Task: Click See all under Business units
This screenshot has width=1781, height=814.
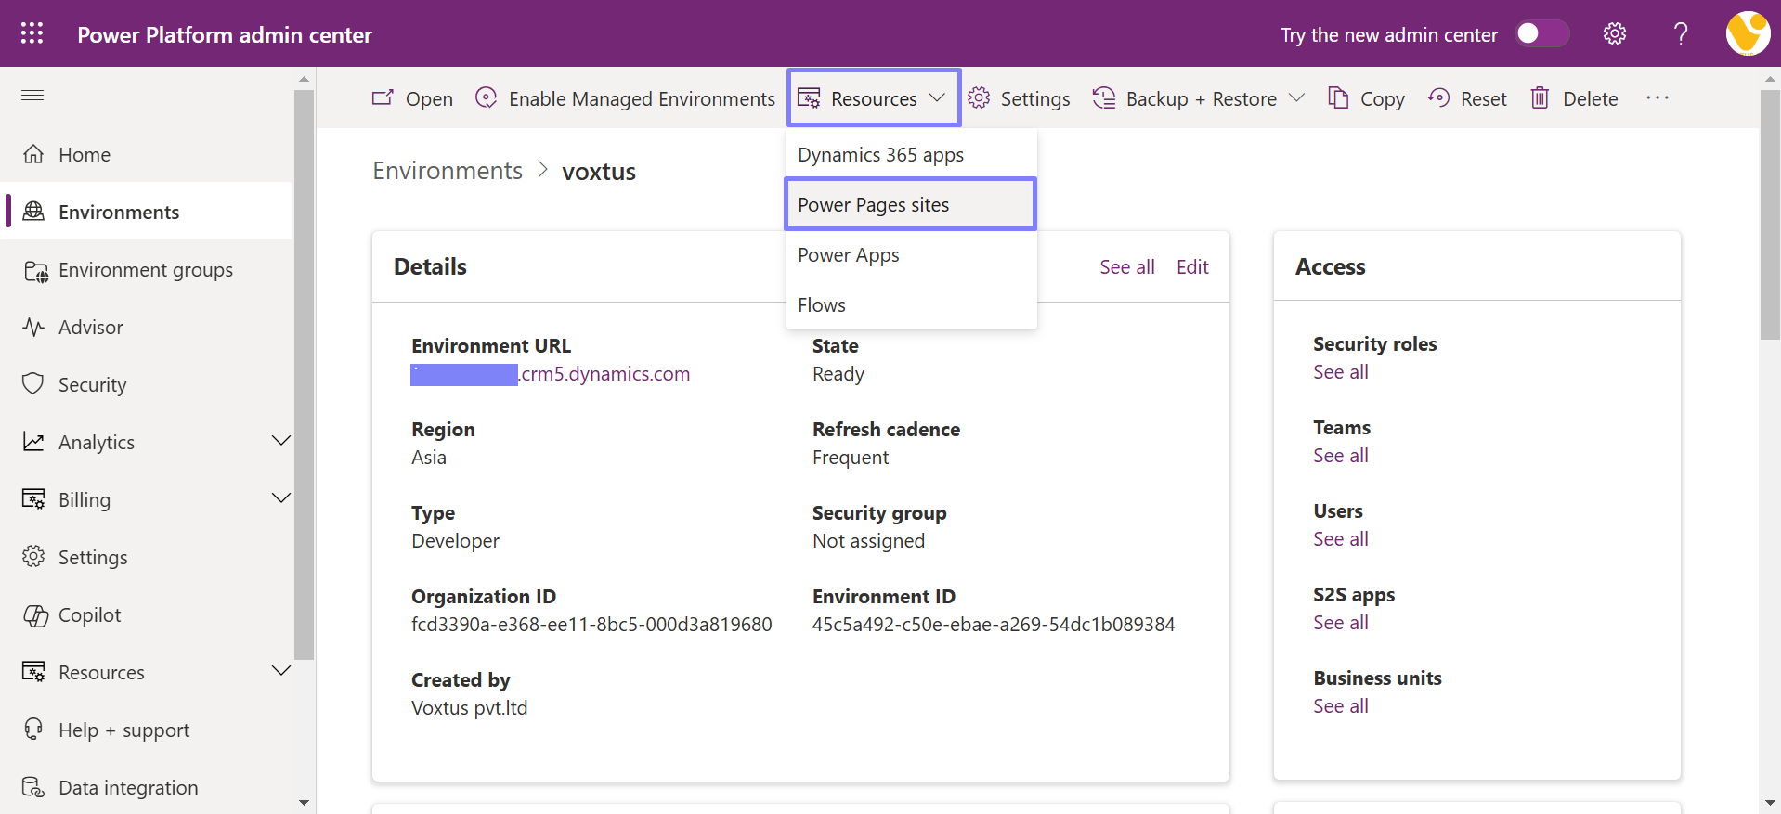Action: 1341,706
